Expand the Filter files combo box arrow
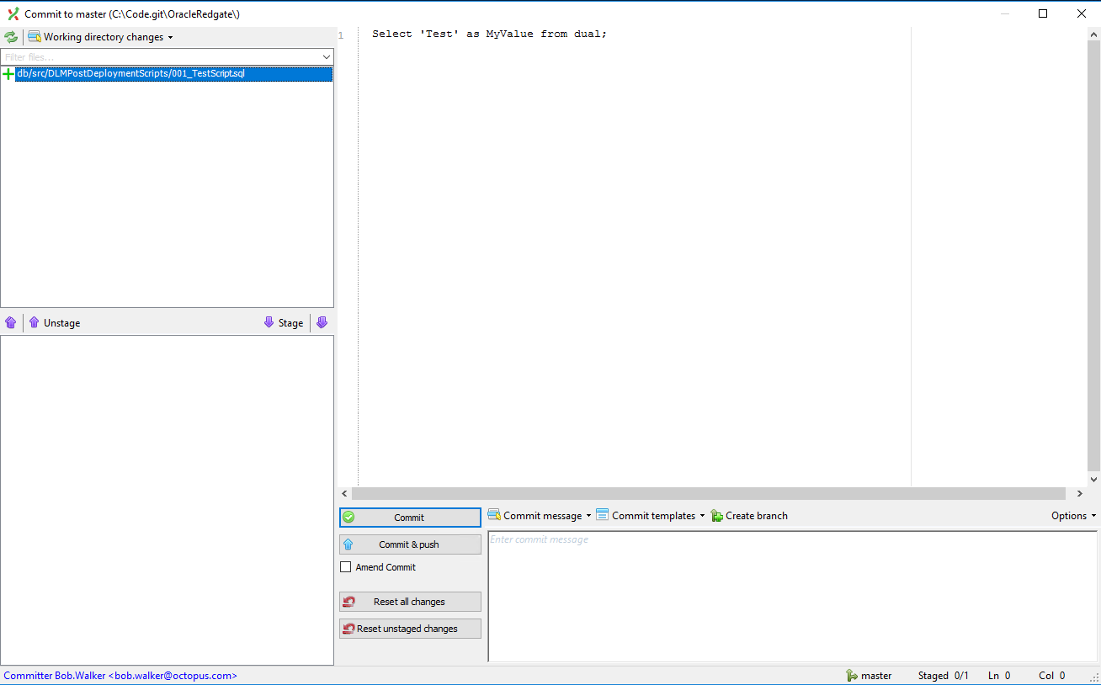Viewport: 1101px width, 685px height. click(327, 57)
